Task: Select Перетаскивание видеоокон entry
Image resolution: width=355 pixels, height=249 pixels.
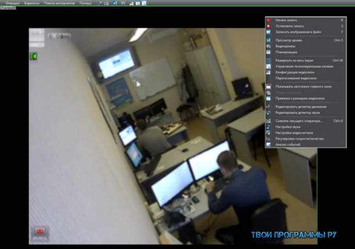Action: coord(305,78)
